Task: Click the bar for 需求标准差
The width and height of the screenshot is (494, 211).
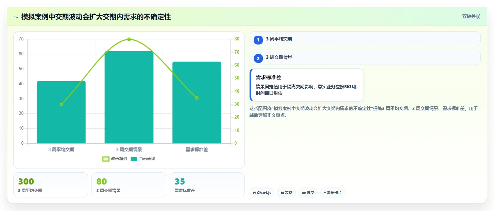Action: pos(197,103)
